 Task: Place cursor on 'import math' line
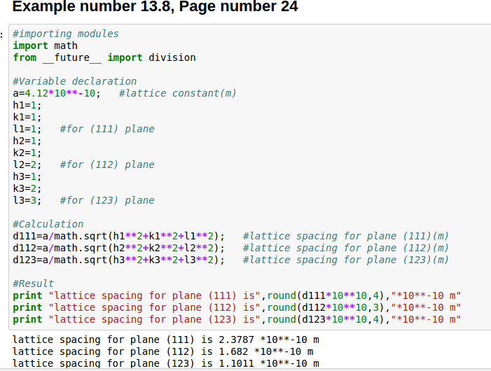tap(46, 45)
